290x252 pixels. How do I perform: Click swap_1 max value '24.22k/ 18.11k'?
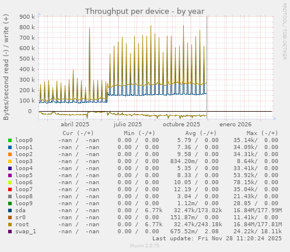[x=257, y=232]
